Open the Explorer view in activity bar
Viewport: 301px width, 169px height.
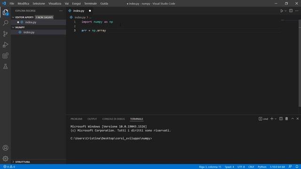pos(5,12)
